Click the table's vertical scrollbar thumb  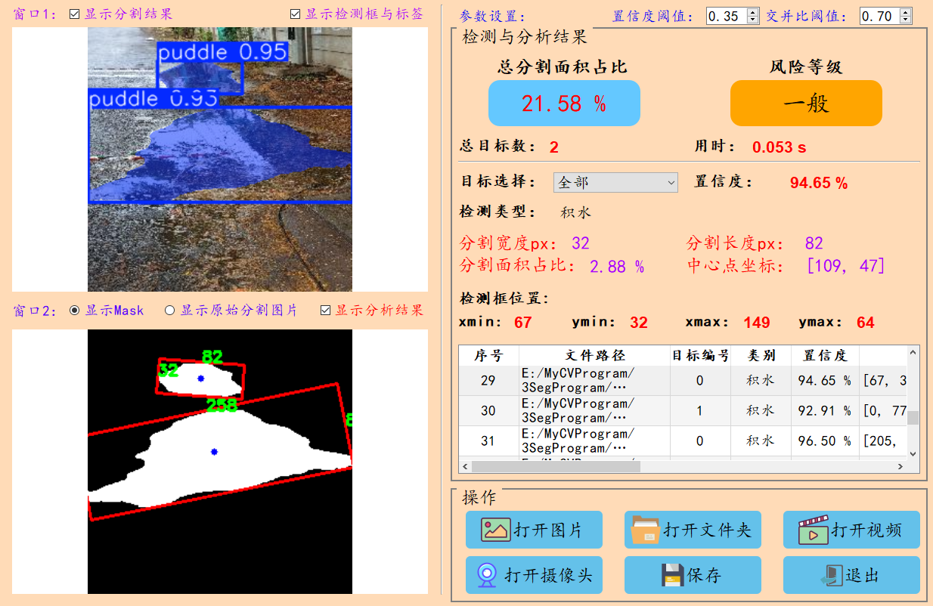pyautogui.click(x=913, y=418)
